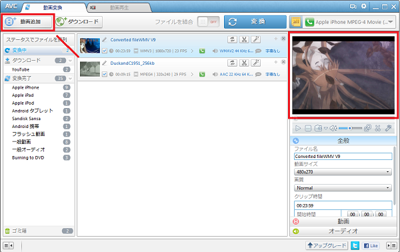Select 一般オーディオ in sidebar
This screenshot has width=400, height=252.
point(28,150)
